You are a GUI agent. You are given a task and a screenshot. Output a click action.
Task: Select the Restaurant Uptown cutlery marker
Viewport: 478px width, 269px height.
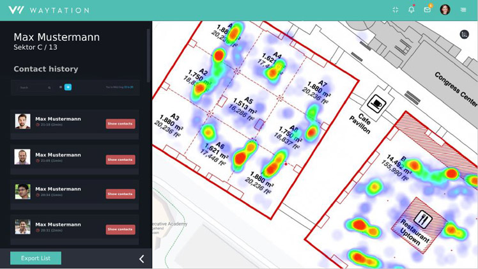click(424, 220)
